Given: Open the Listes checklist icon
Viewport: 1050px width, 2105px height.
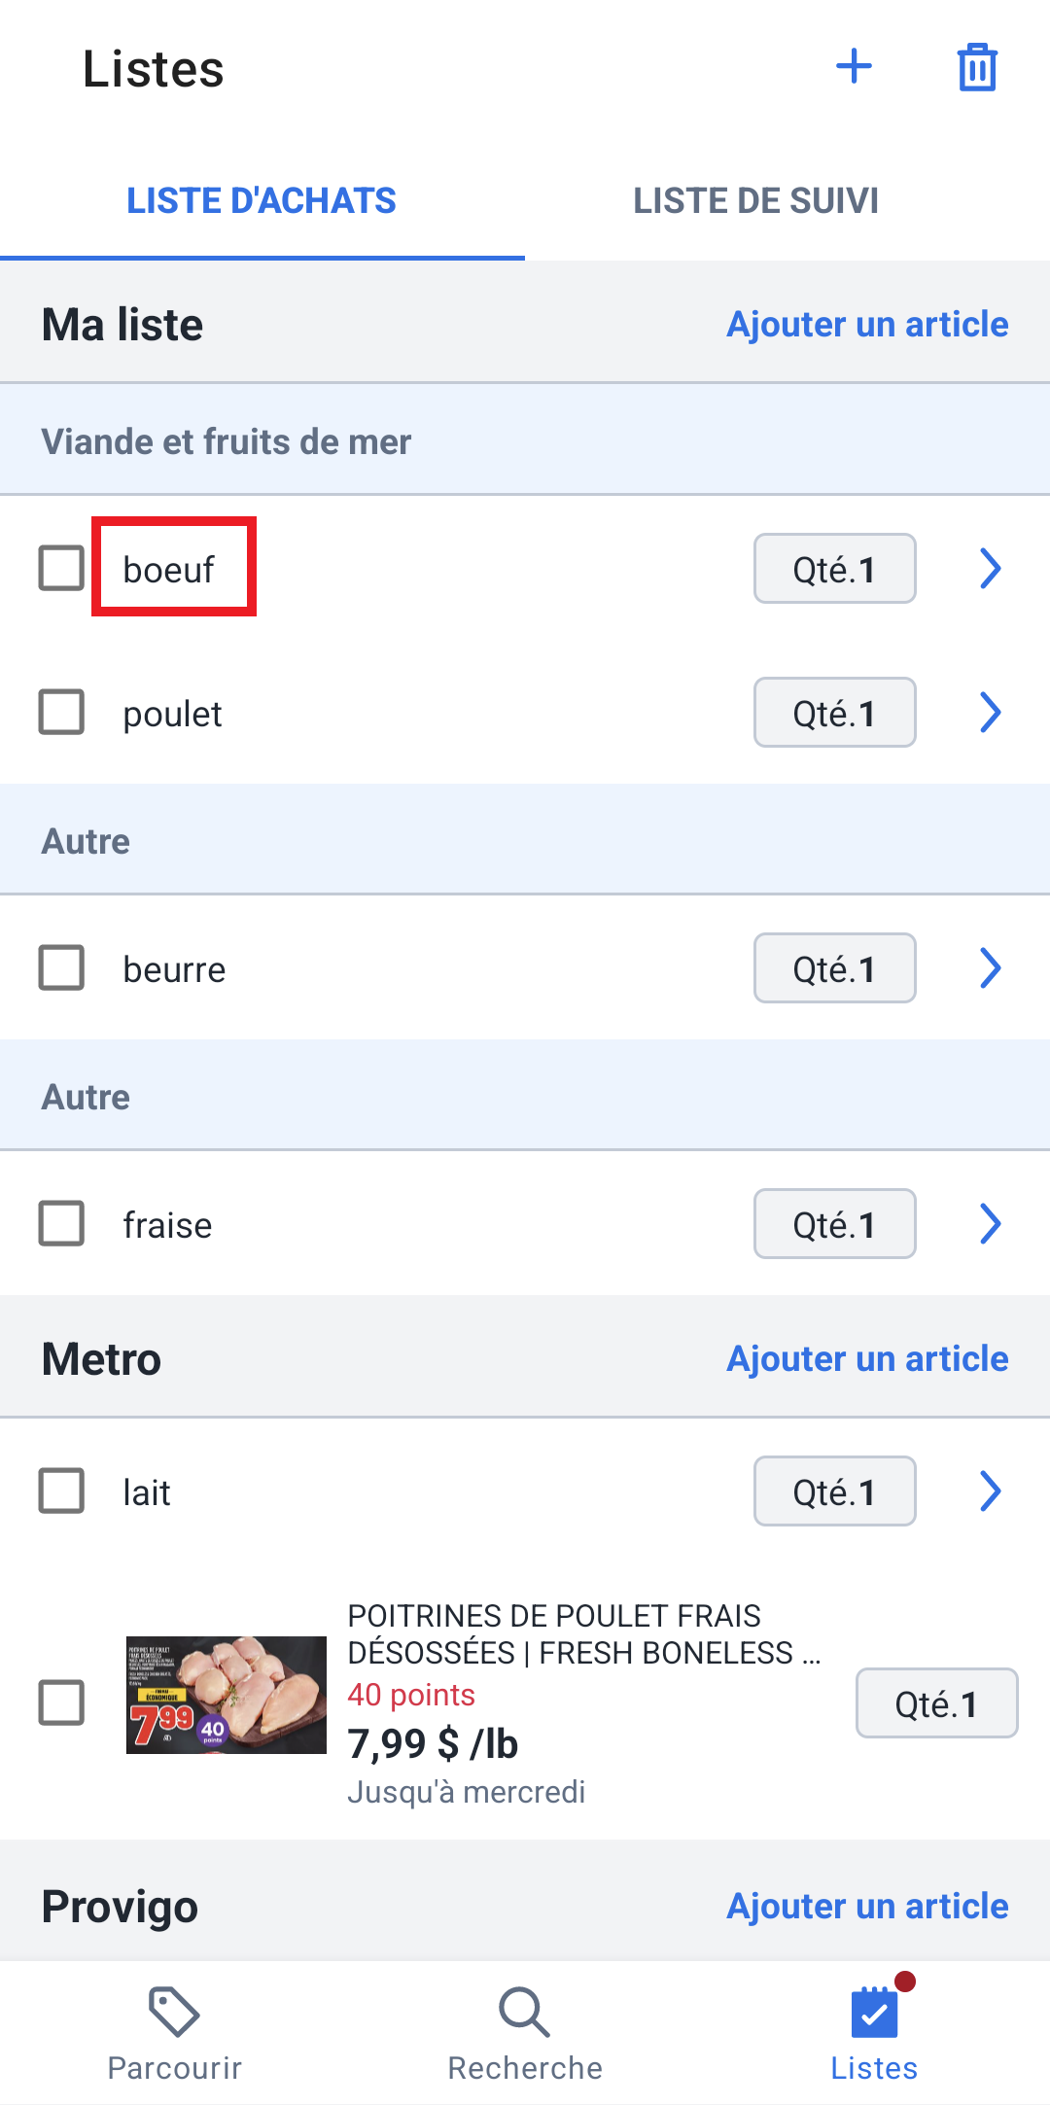Looking at the screenshot, I should pos(874,2012).
